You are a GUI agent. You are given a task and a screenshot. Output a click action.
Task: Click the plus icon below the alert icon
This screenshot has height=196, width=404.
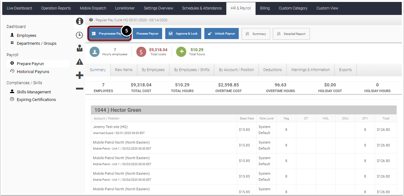pyautogui.click(x=79, y=75)
